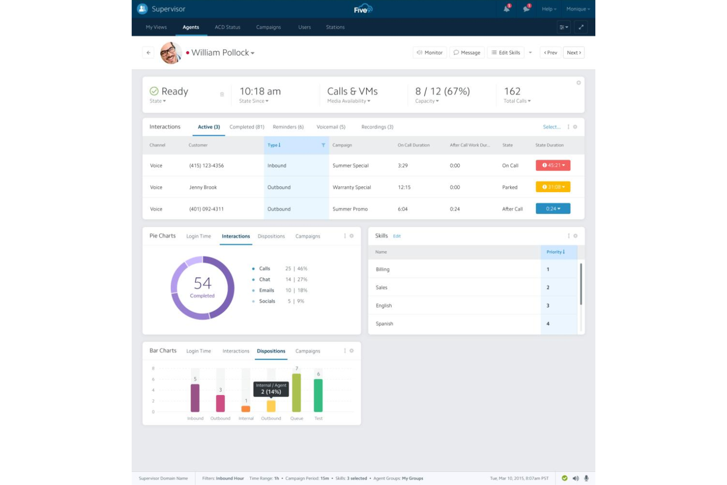The height and width of the screenshot is (485, 727).
Task: Open the Help dropdown menu
Action: (549, 9)
